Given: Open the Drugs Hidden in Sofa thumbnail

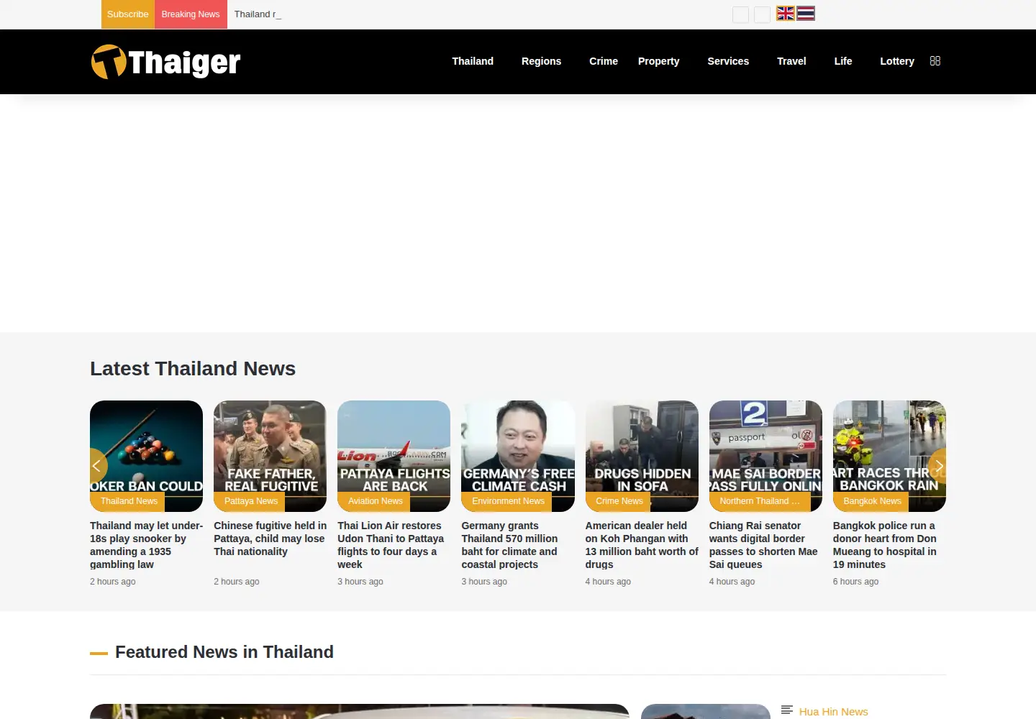Looking at the screenshot, I should [642, 456].
